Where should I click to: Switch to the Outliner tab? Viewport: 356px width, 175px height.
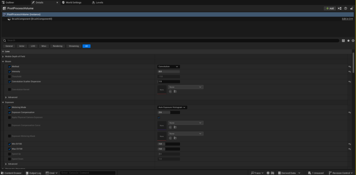click(8, 2)
